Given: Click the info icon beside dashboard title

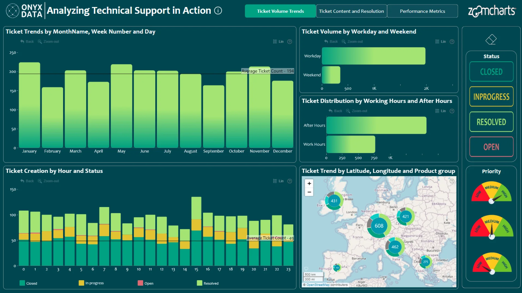Looking at the screenshot, I should pos(218,11).
